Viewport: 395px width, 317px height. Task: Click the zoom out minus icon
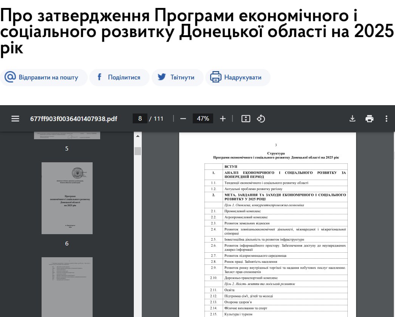point(183,119)
